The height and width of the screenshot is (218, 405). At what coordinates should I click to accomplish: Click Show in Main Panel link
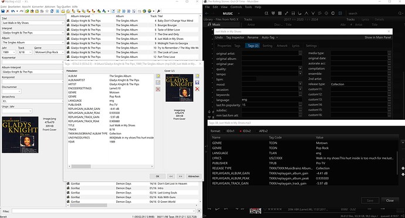pyautogui.click(x=377, y=37)
